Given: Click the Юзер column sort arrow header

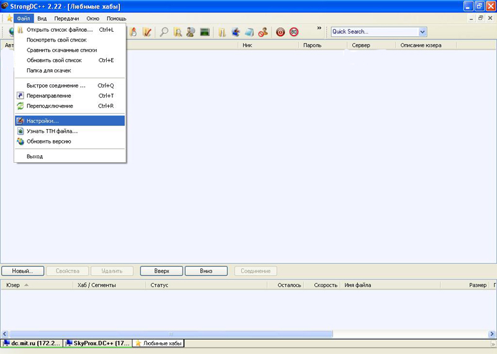Looking at the screenshot, I should coord(26,285).
